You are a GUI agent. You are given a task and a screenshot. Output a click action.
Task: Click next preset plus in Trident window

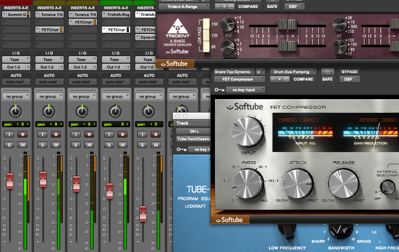pos(224,6)
